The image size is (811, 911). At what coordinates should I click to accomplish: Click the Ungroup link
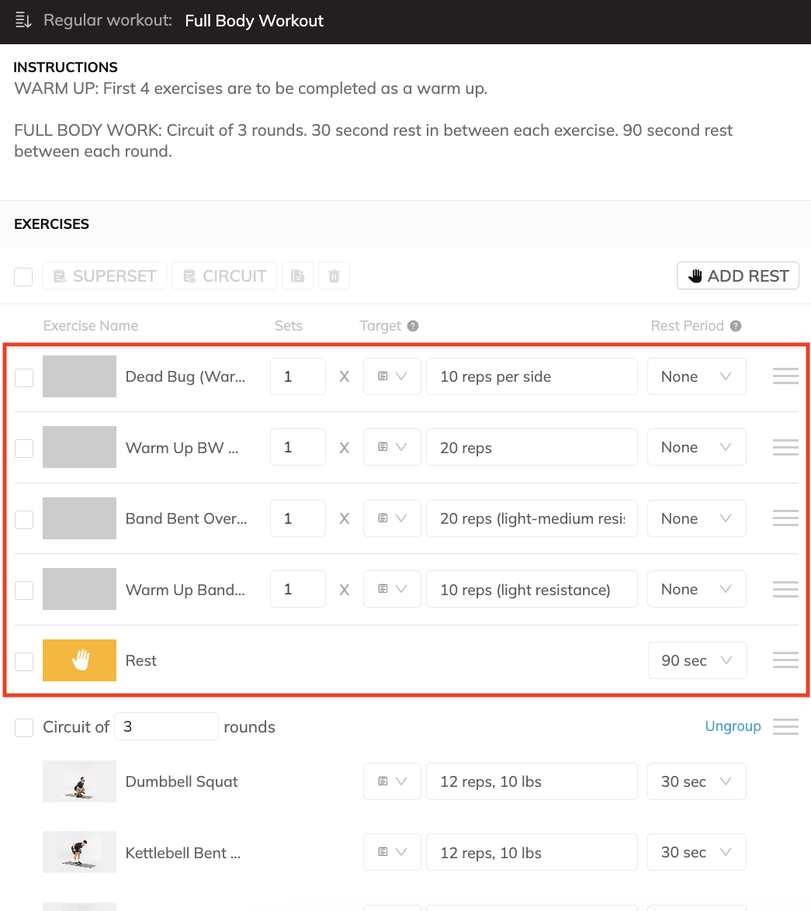click(x=733, y=726)
